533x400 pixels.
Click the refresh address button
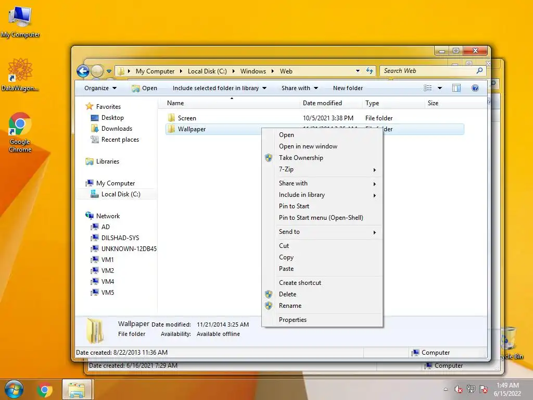(370, 71)
